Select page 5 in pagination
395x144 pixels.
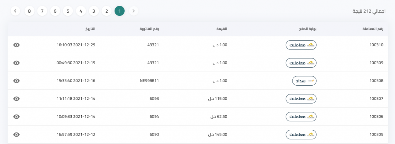68,11
